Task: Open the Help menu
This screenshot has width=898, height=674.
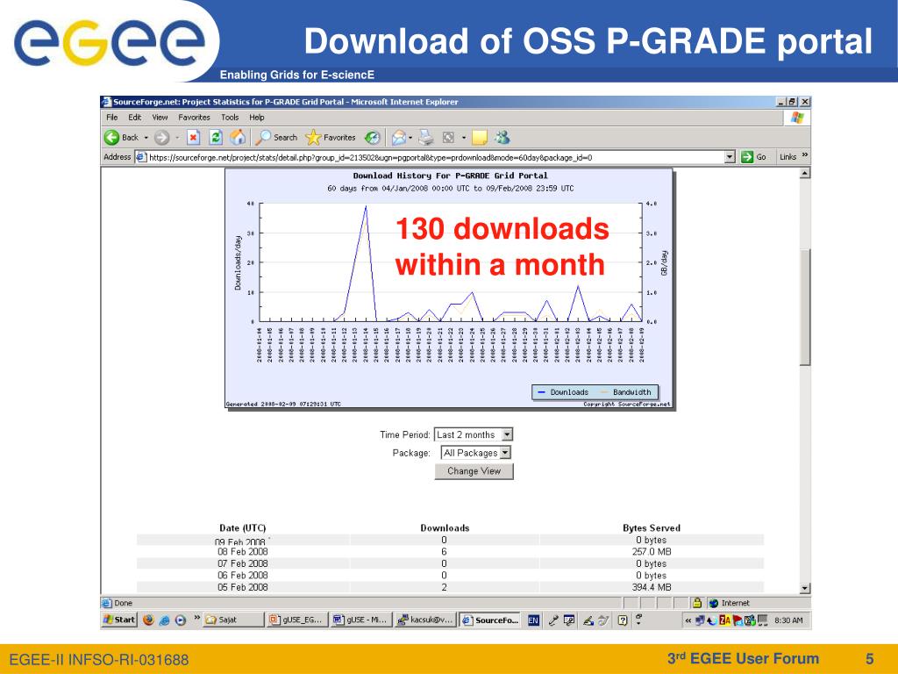Action: click(x=257, y=118)
